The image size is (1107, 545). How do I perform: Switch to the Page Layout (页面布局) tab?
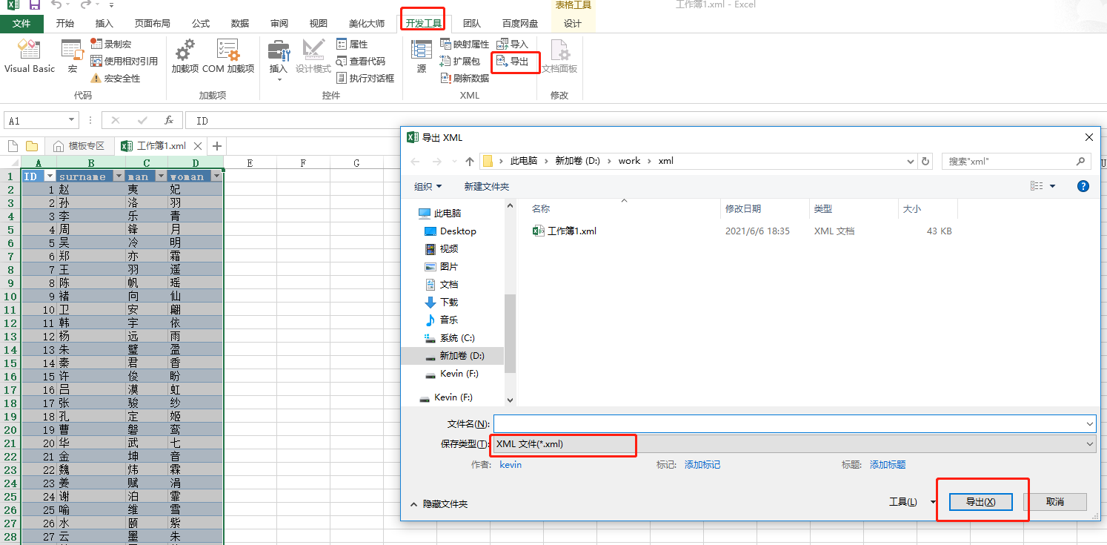pos(153,23)
